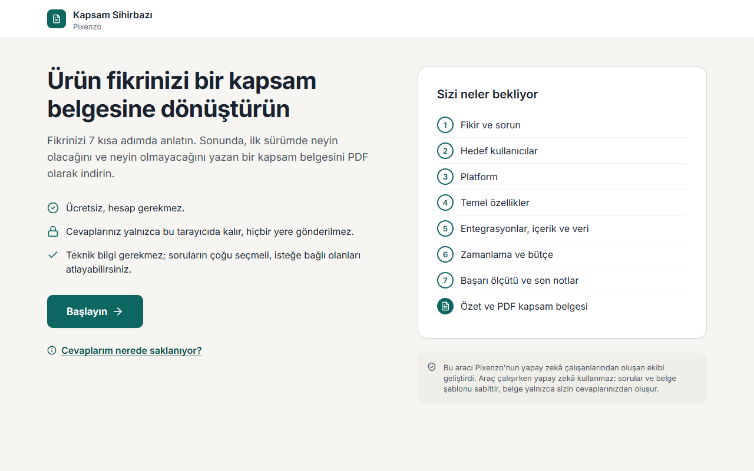This screenshot has height=471, width=754.
Task: Click the step 7 circle icon
Action: [x=445, y=280]
